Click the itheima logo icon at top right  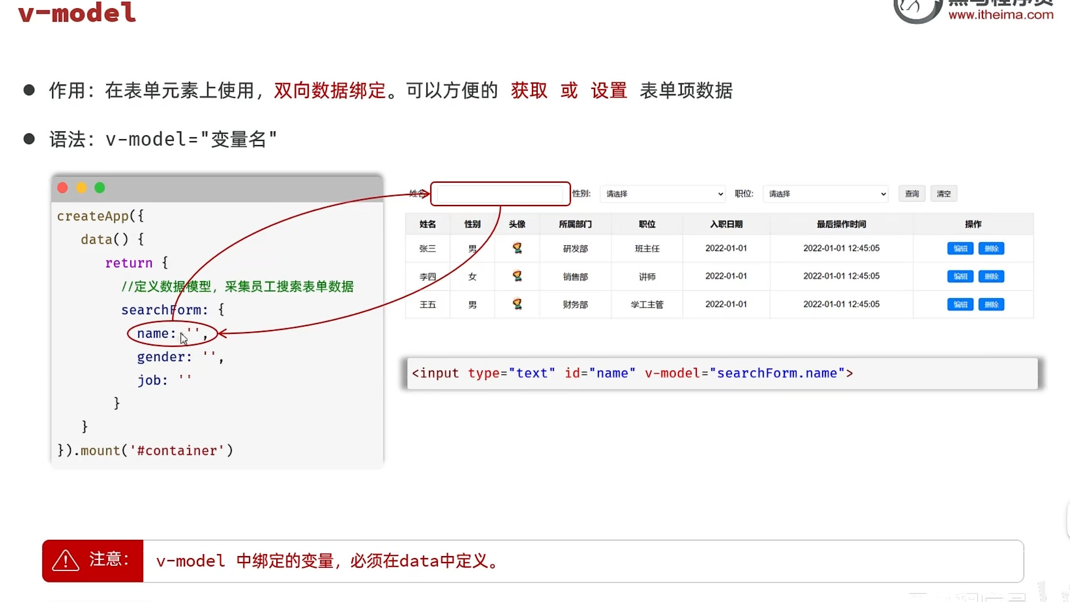coord(917,10)
